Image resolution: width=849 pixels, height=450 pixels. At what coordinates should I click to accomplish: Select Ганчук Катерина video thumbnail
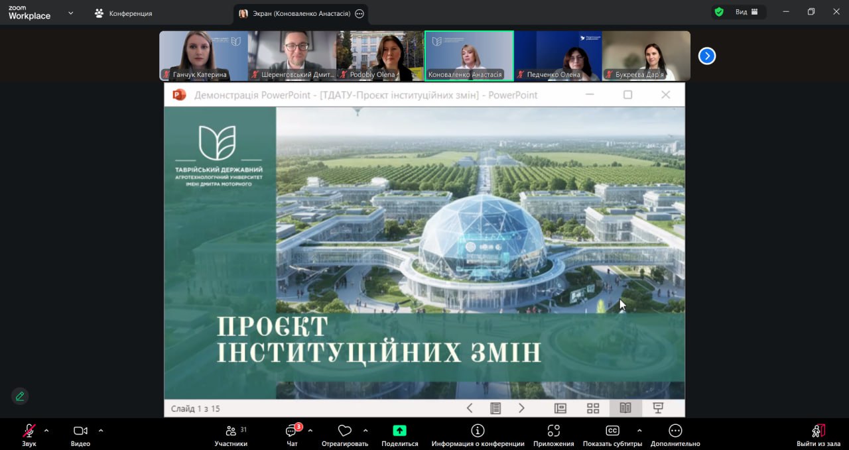(x=204, y=56)
